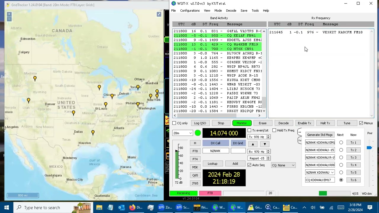This screenshot has width=379, height=213.
Task: Click the Log QSO button
Action: tap(200, 123)
